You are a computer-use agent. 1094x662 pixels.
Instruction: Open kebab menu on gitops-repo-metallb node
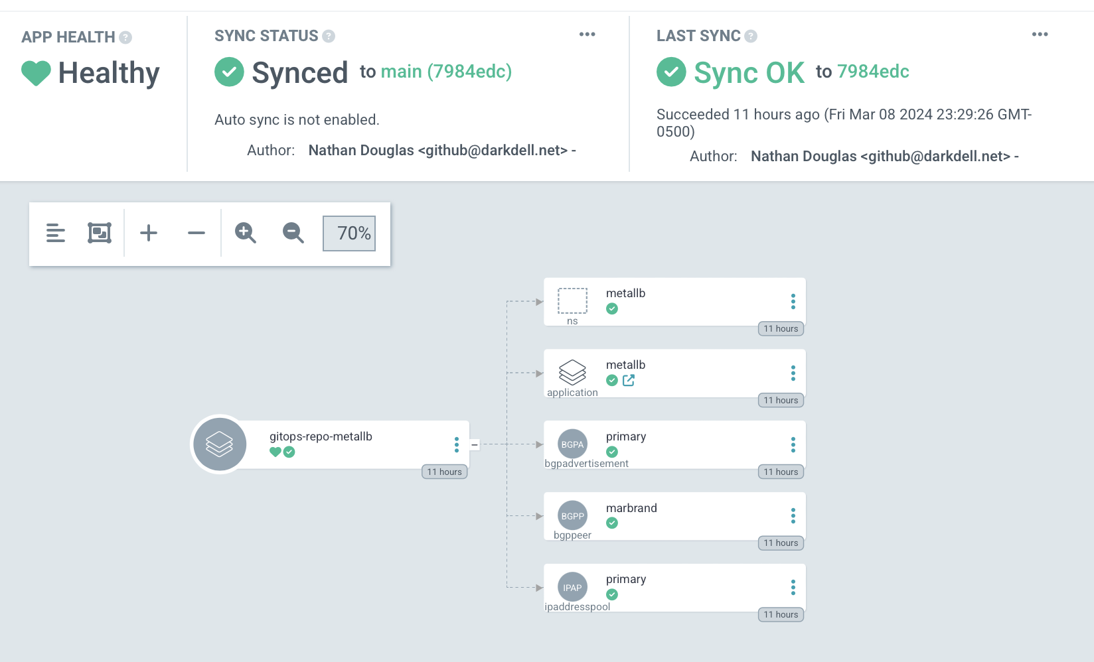click(x=457, y=444)
